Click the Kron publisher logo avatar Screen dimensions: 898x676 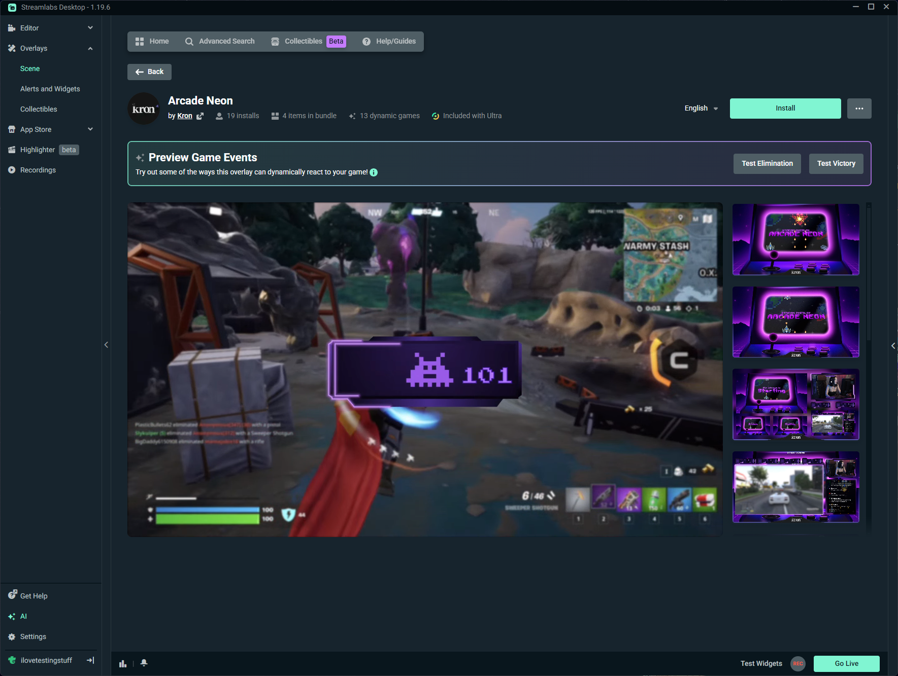[x=144, y=108]
